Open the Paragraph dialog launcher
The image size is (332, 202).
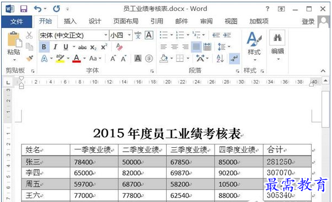click(x=238, y=71)
